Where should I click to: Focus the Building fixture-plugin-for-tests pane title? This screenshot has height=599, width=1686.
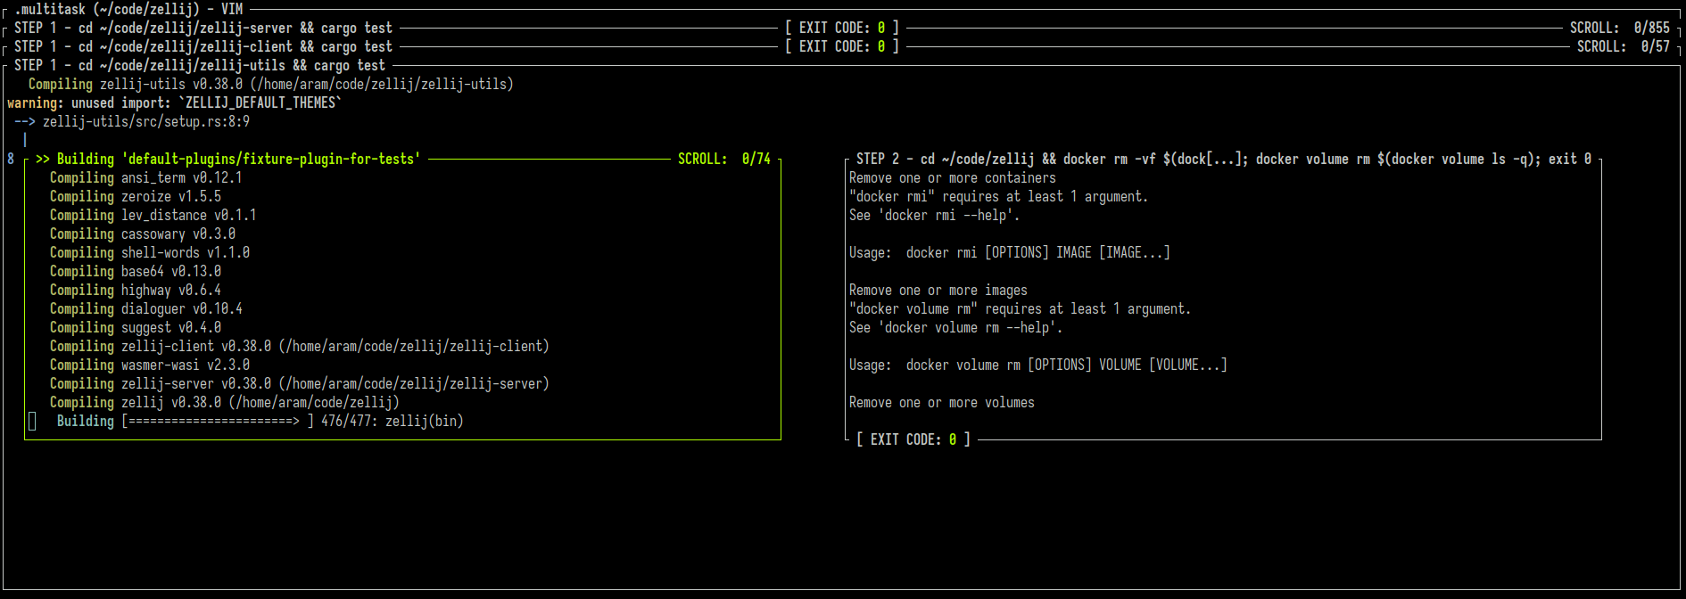click(228, 159)
